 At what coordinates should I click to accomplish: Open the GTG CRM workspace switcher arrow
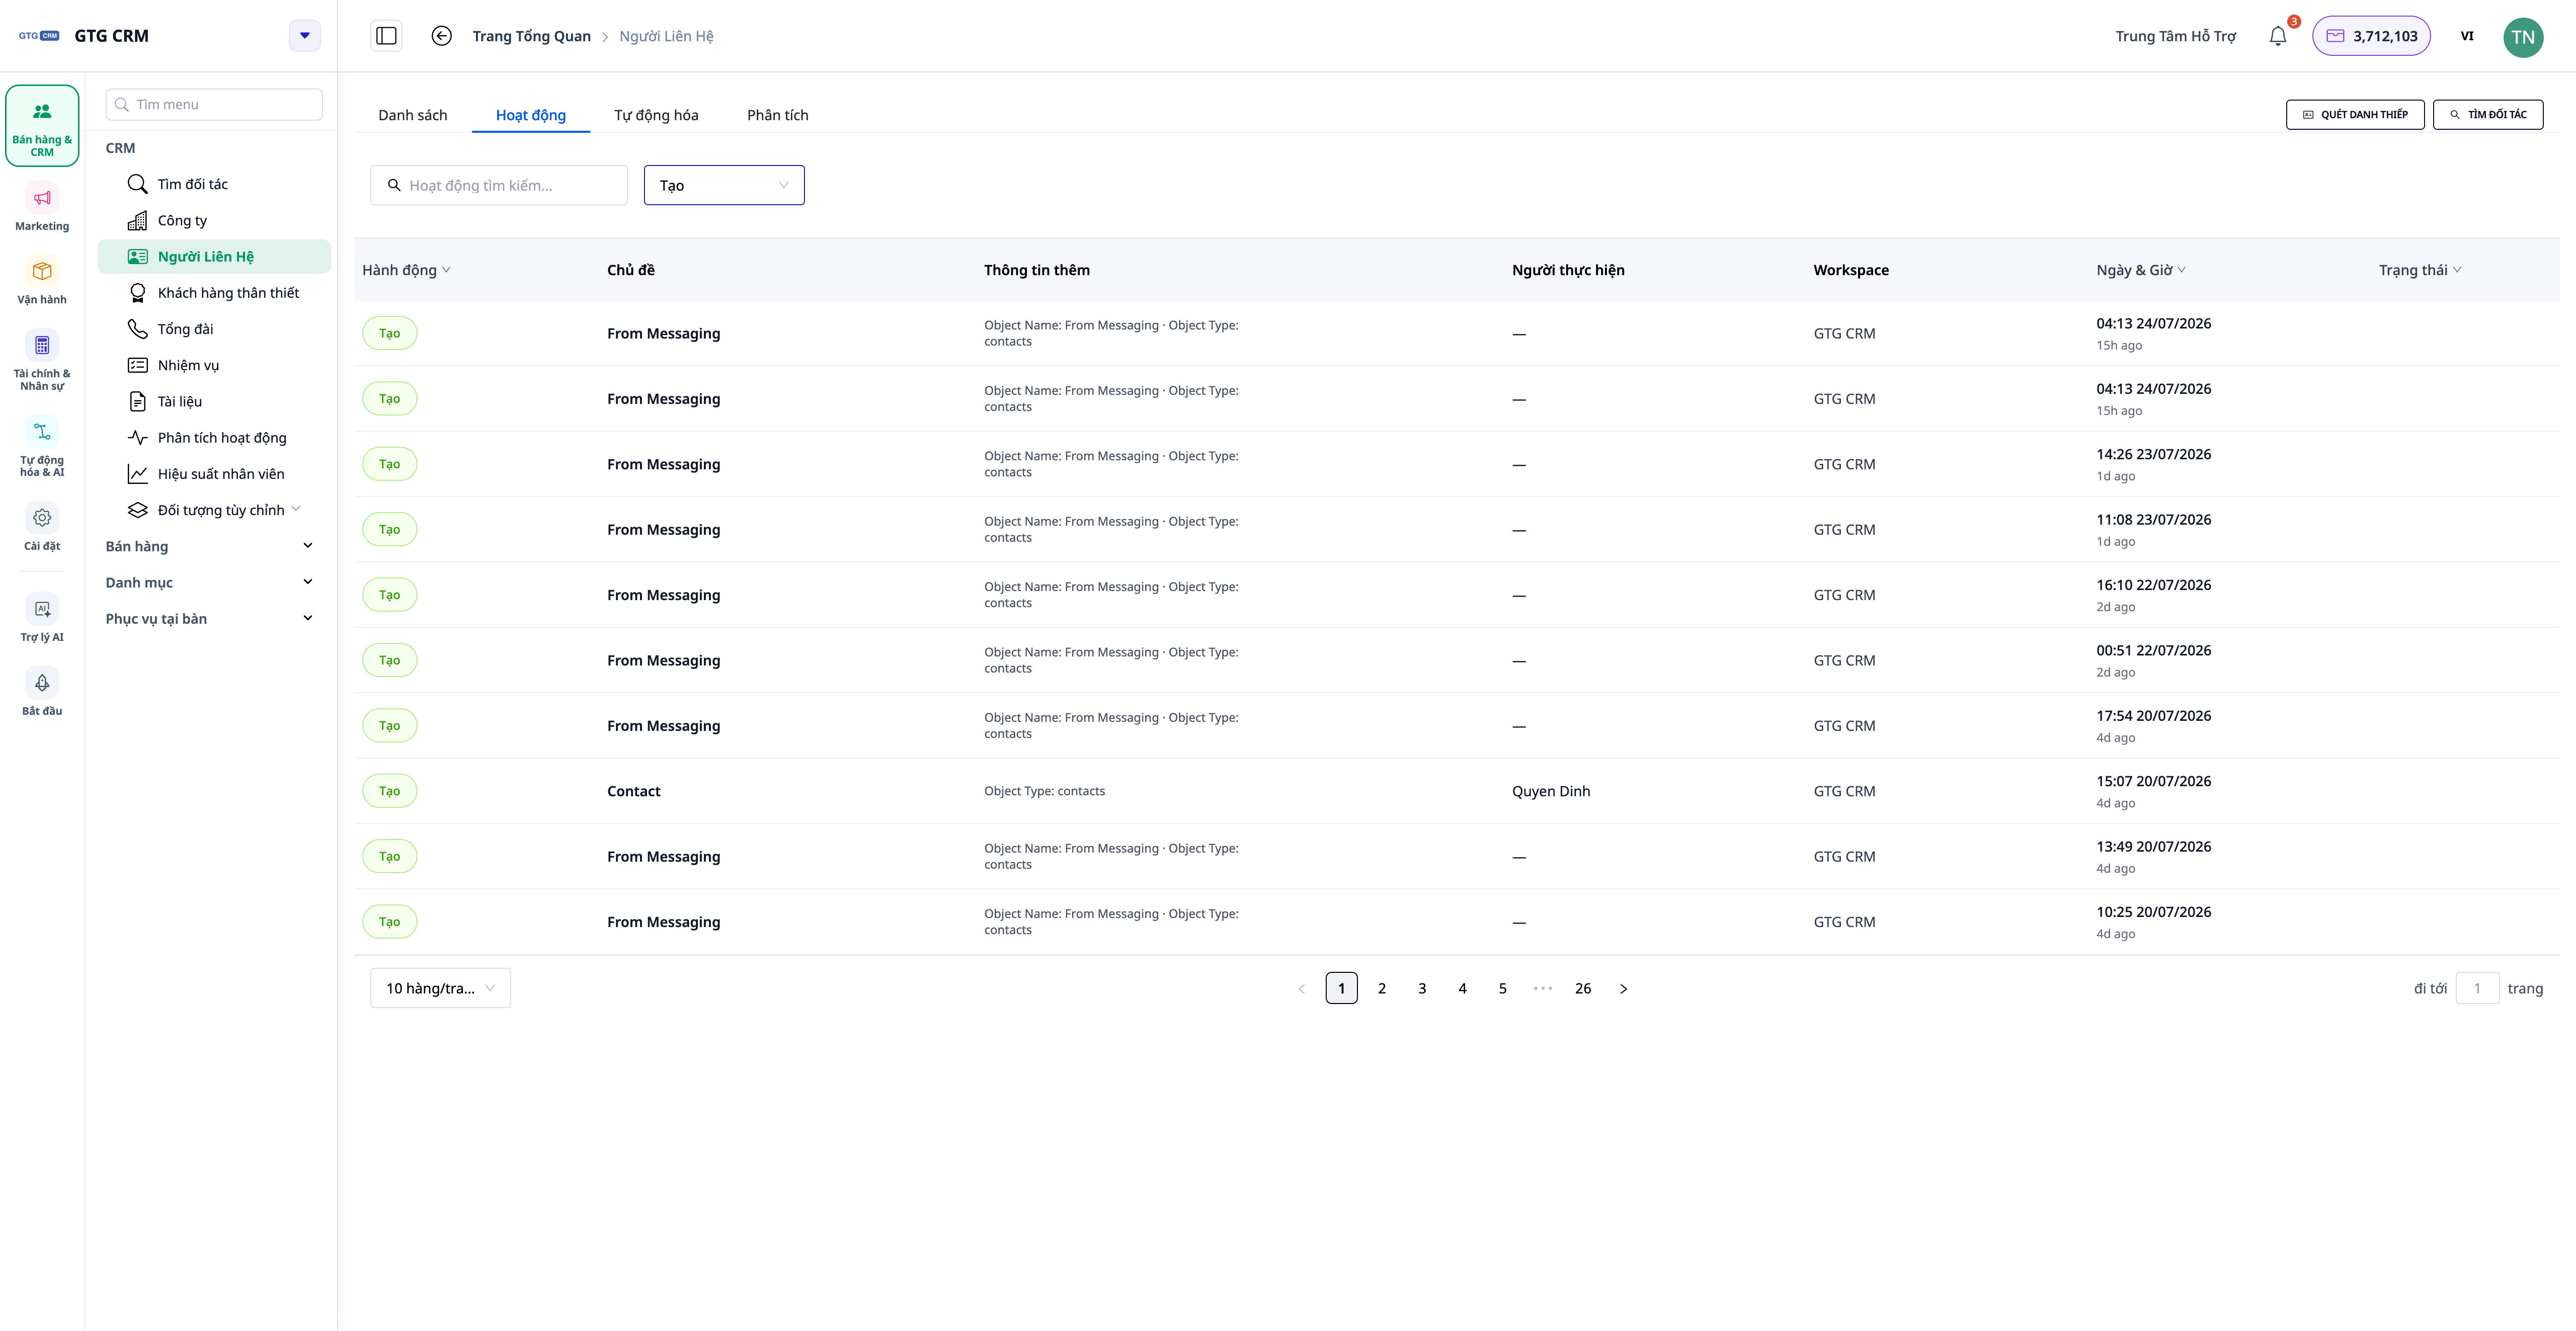click(x=305, y=36)
